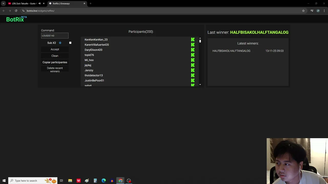
Task: Open Task View on the taskbar
Action: 61,181
